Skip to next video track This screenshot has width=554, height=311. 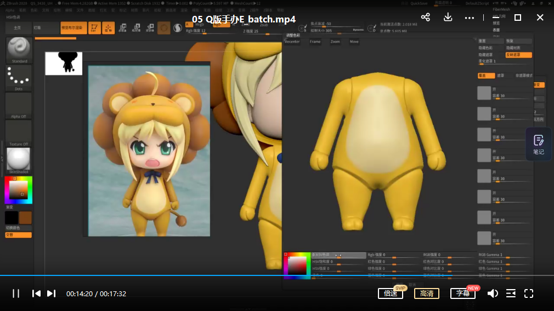51,293
